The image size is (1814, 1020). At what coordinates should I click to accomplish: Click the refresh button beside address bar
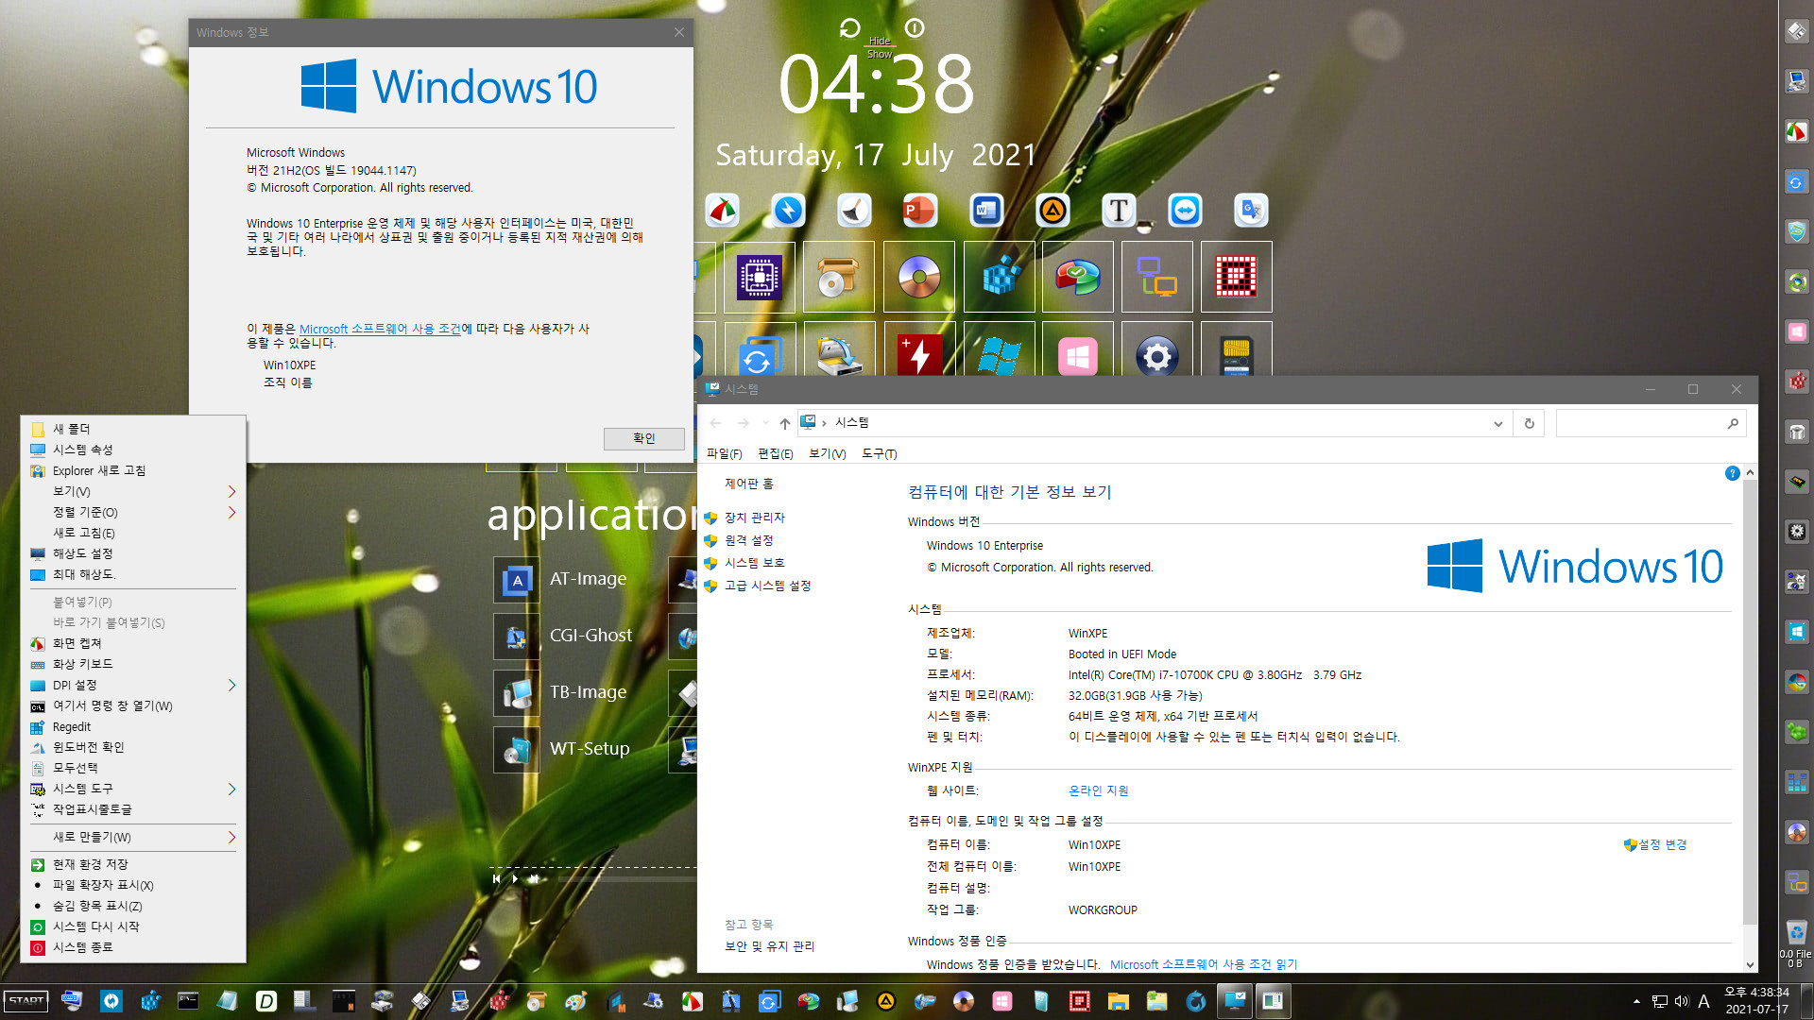1529,423
